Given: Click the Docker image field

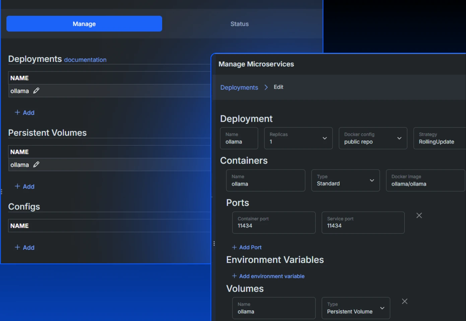Looking at the screenshot, I should [x=425, y=180].
